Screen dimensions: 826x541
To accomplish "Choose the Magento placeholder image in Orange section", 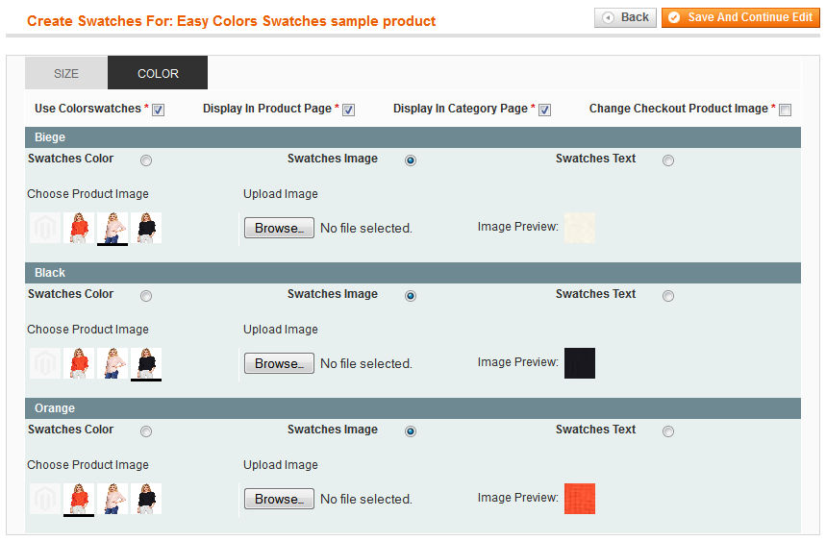I will pos(45,499).
